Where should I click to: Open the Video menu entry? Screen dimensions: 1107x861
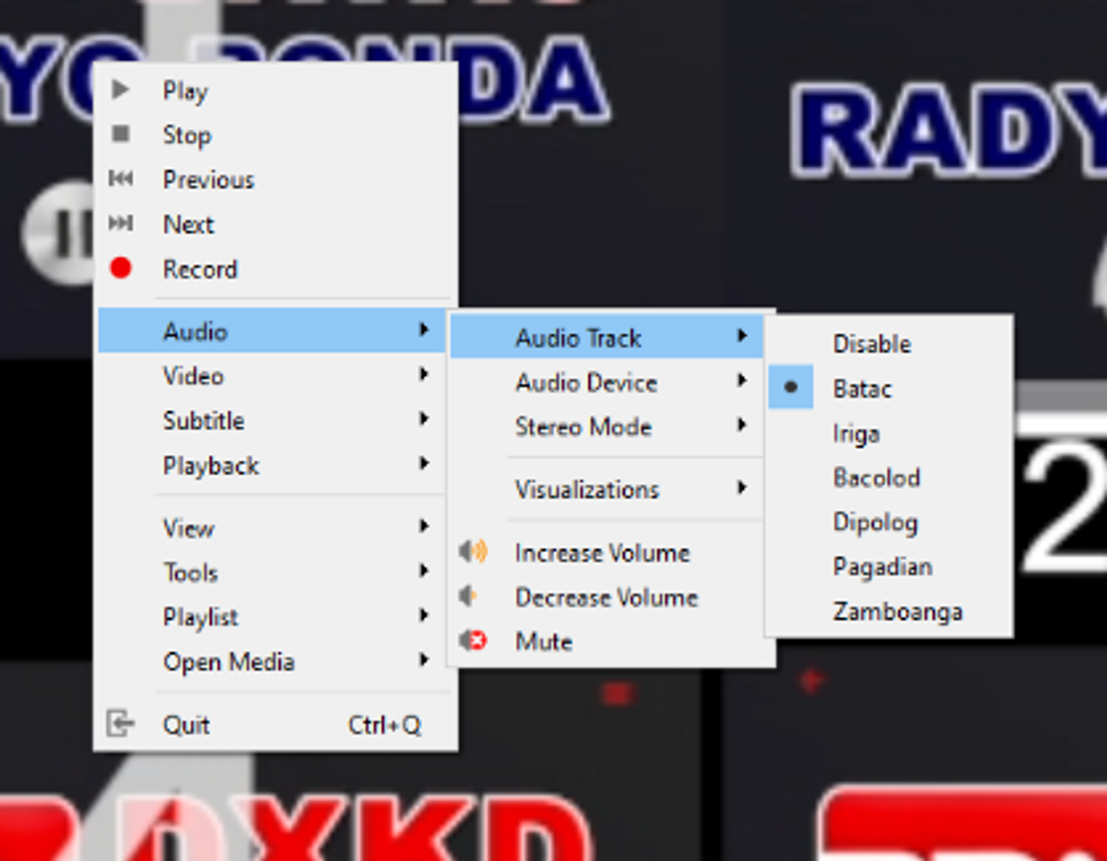click(x=272, y=375)
